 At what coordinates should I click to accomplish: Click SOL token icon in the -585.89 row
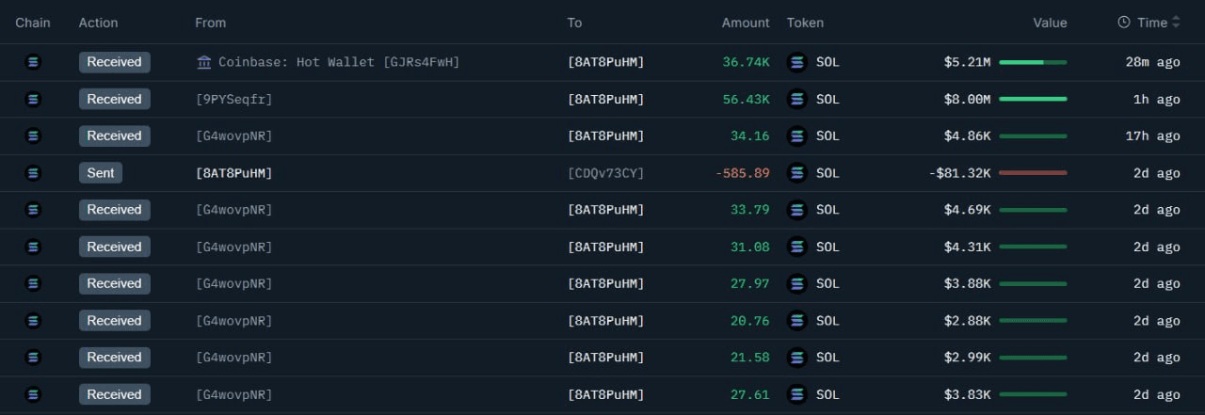click(797, 173)
